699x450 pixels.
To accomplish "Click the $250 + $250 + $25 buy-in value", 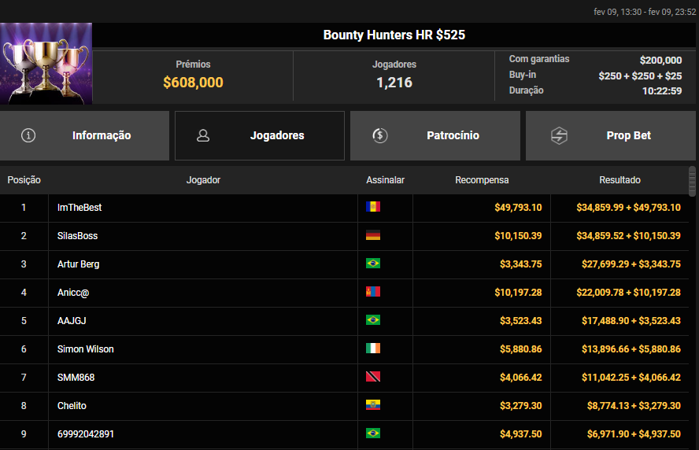I will point(640,76).
